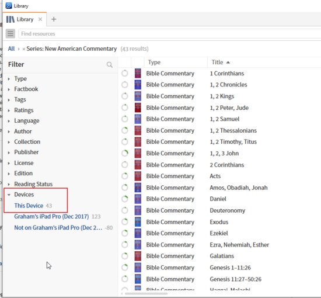Click the horizontal scrollbar under the results list
The image size is (321, 298).
(146, 293)
